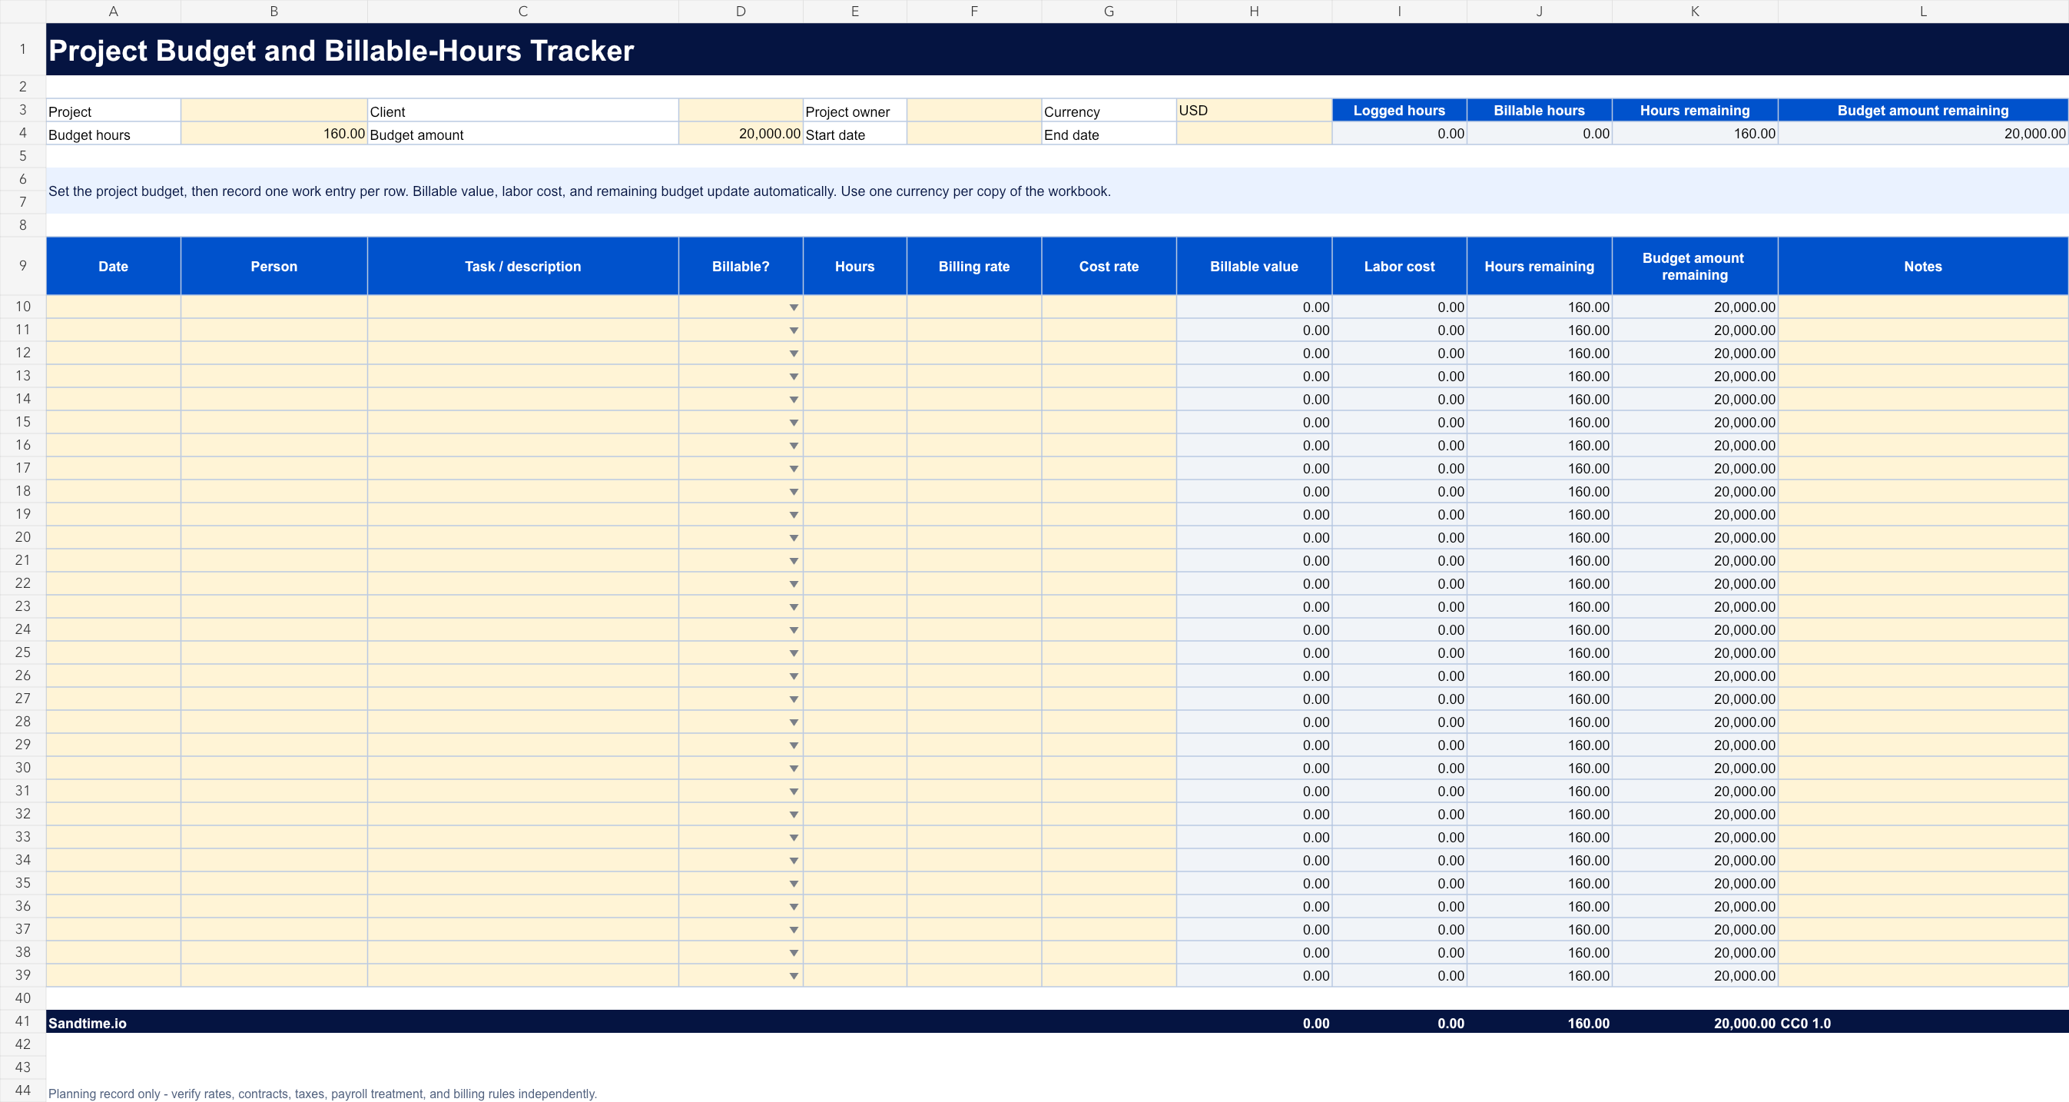Select row 9 header number
Image resolution: width=2069 pixels, height=1102 pixels.
[x=22, y=266]
